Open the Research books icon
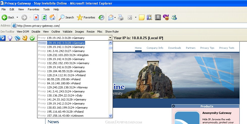The image size is (247, 124). pyautogui.click(x=149, y=17)
